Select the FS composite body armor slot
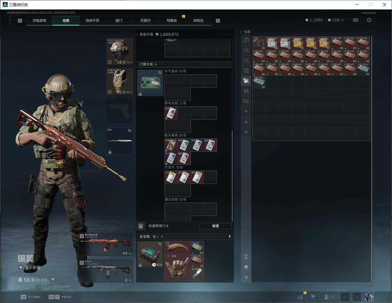The width and height of the screenshot is (392, 303). 120,81
